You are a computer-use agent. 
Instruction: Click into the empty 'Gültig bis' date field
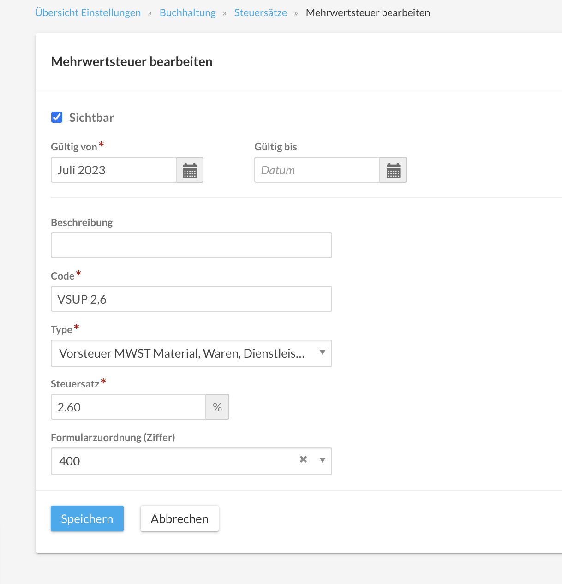click(x=317, y=170)
